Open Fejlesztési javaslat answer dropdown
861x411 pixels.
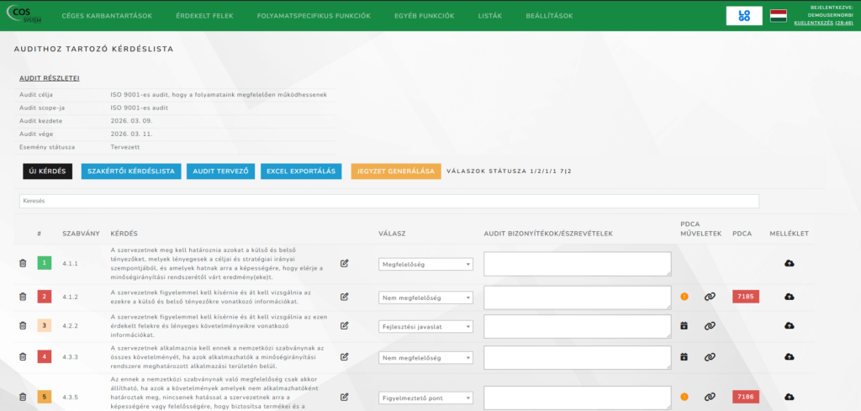point(425,326)
